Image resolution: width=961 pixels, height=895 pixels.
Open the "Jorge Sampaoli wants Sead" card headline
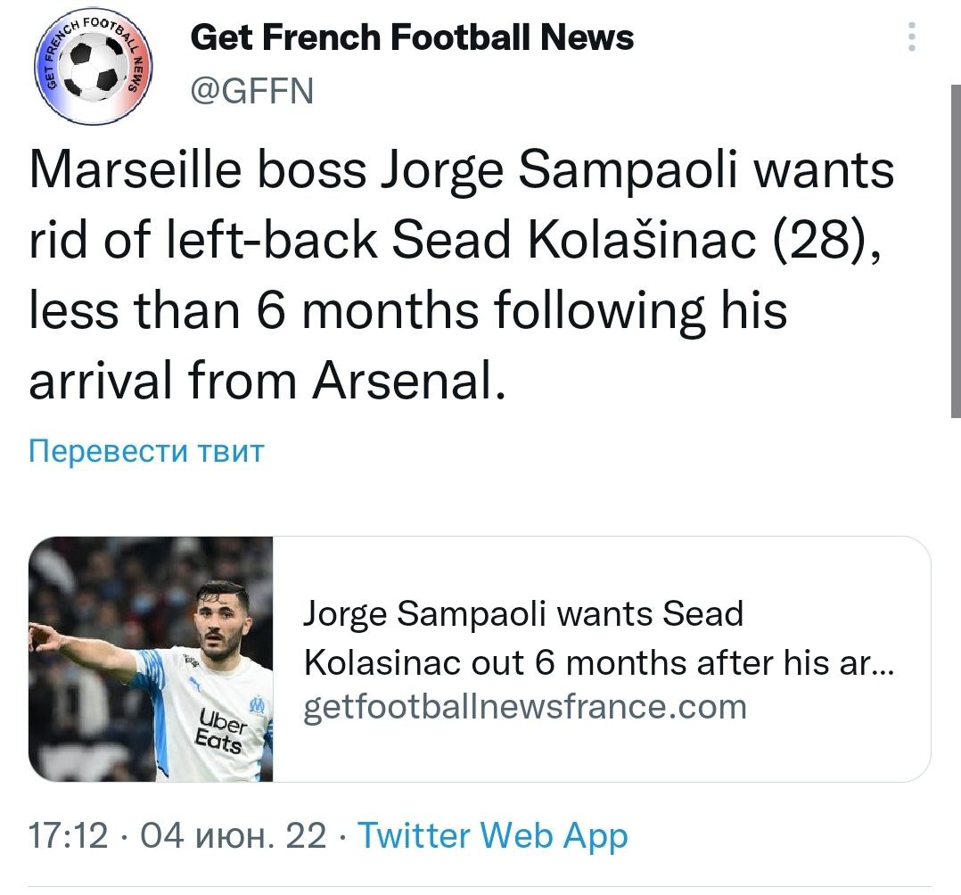[x=523, y=613]
